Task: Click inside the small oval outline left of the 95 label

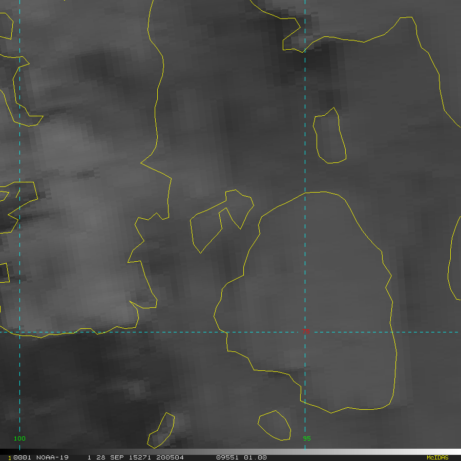Action: coord(275,425)
